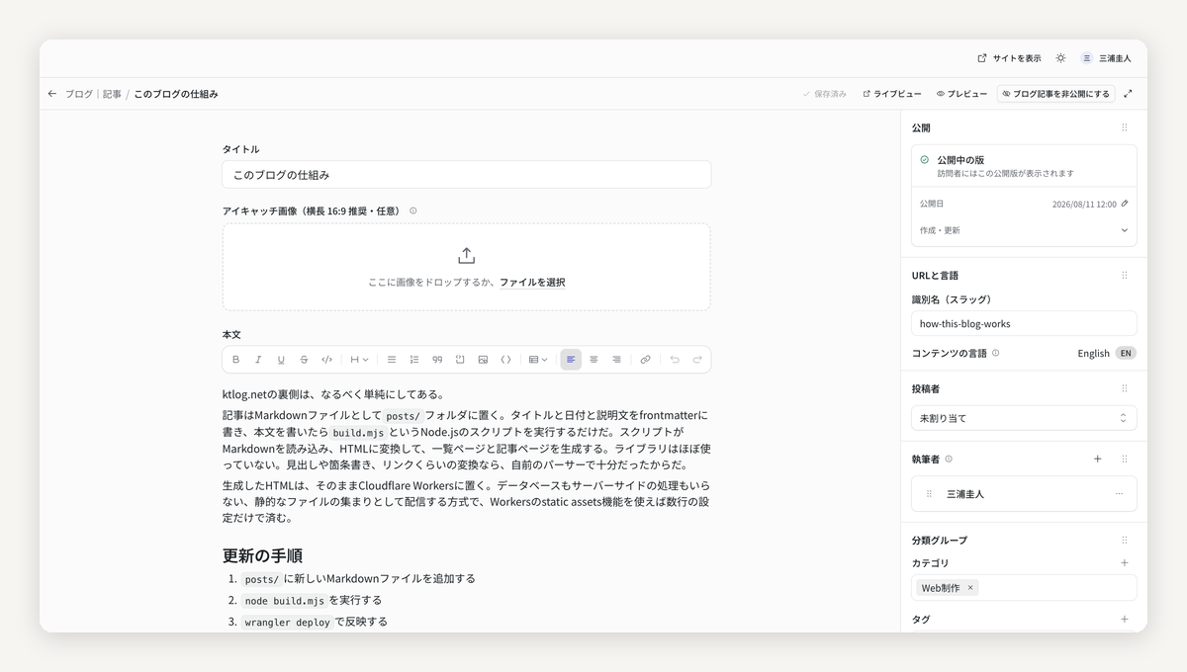Screen dimensions: 1187x672
Task: Click the 保存済み status indicator
Action: (x=824, y=94)
